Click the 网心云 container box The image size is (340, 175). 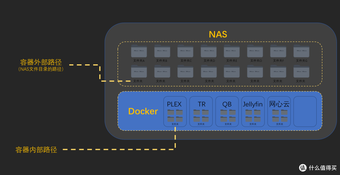coord(279,111)
